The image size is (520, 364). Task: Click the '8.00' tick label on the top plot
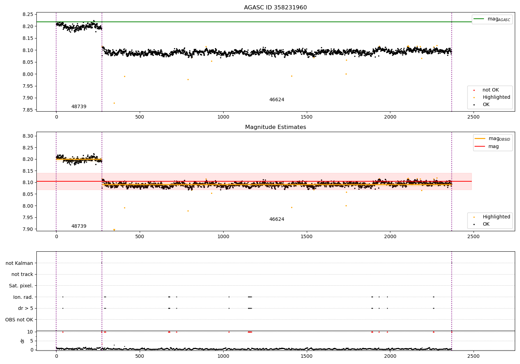pyautogui.click(x=28, y=74)
